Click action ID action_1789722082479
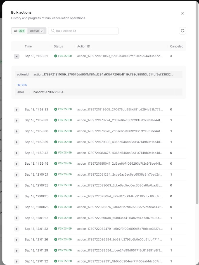Viewport: 199px width, 265px height. coord(120,229)
